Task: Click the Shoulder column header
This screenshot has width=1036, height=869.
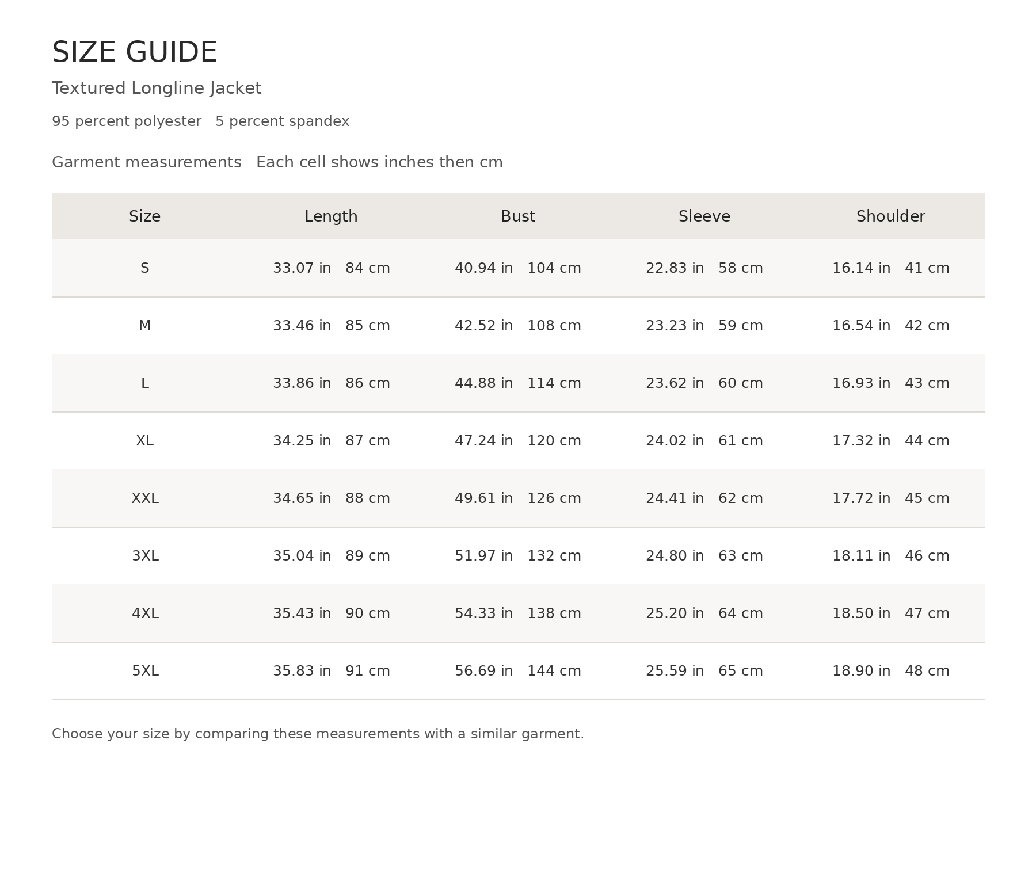Action: pyautogui.click(x=891, y=216)
